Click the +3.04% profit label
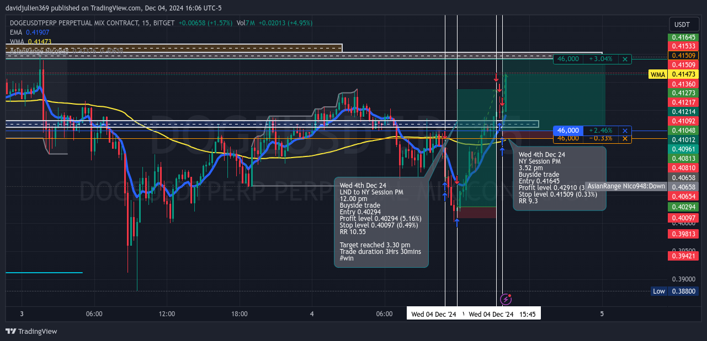 point(601,59)
